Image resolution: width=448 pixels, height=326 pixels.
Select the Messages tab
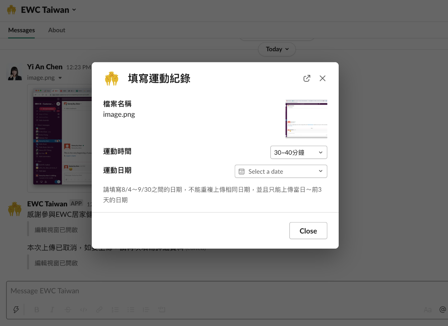pos(22,30)
